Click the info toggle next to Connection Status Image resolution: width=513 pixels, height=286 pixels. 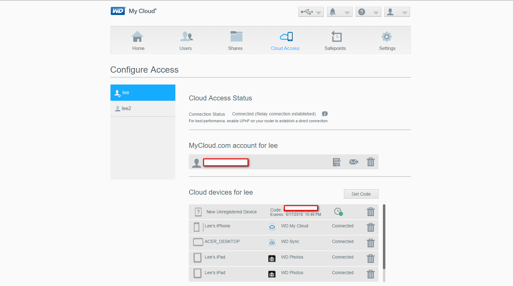[325, 114]
